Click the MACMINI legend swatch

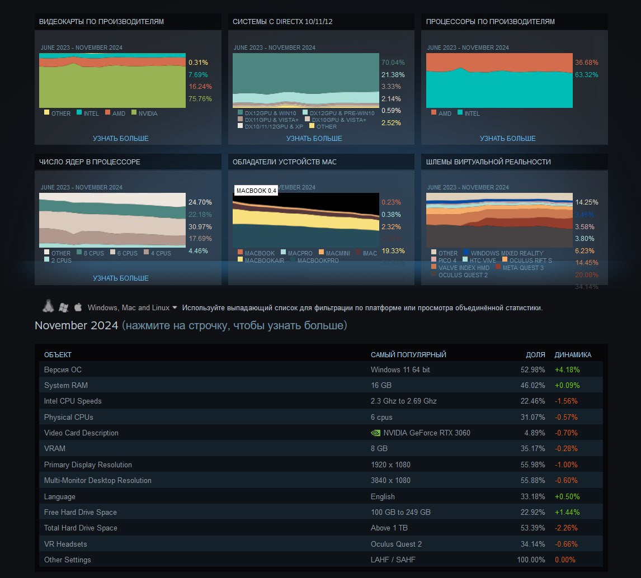pos(321,252)
